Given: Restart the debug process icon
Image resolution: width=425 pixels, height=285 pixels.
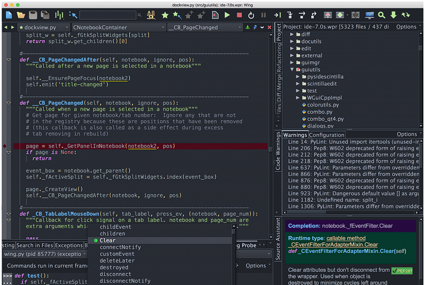Looking at the screenshot, I should coord(251,15).
